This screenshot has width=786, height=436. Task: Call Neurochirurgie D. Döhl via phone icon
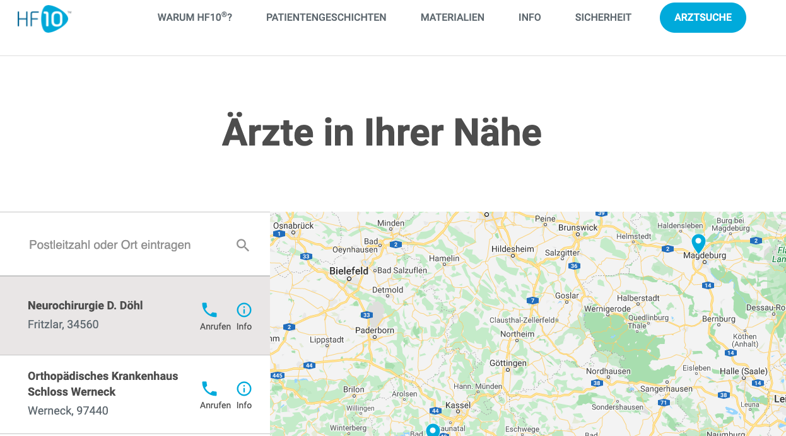tap(209, 310)
